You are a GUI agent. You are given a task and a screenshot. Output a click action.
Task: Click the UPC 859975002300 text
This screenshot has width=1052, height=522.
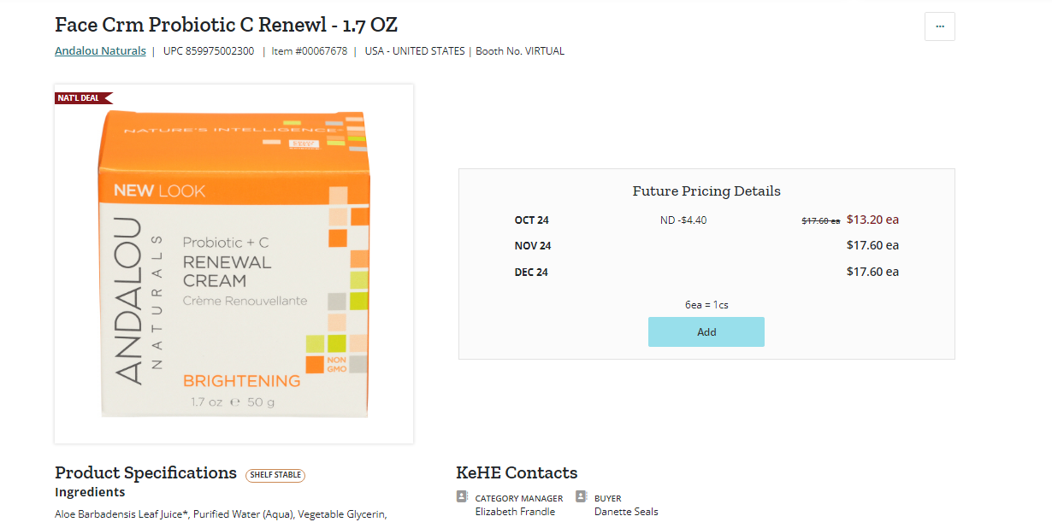point(209,51)
